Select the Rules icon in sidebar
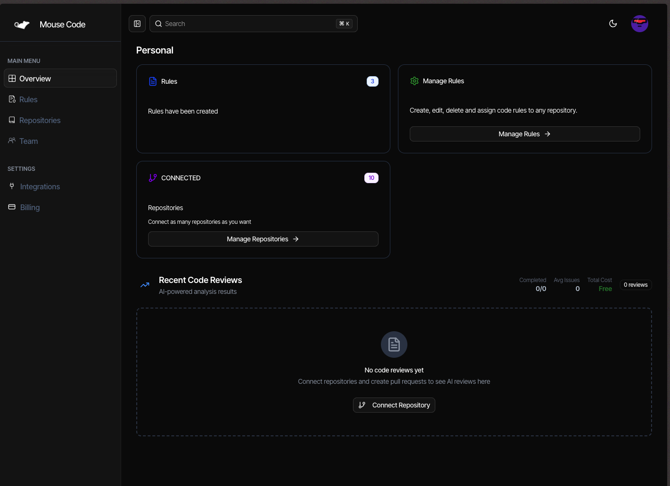Viewport: 670px width, 486px height. (12, 99)
